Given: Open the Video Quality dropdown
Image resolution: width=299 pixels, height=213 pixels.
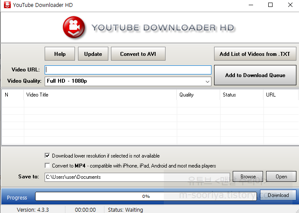Looking at the screenshot, I should click(x=128, y=81).
